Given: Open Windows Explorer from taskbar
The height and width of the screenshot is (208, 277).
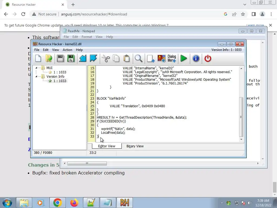Looking at the screenshot, I should point(24,203).
